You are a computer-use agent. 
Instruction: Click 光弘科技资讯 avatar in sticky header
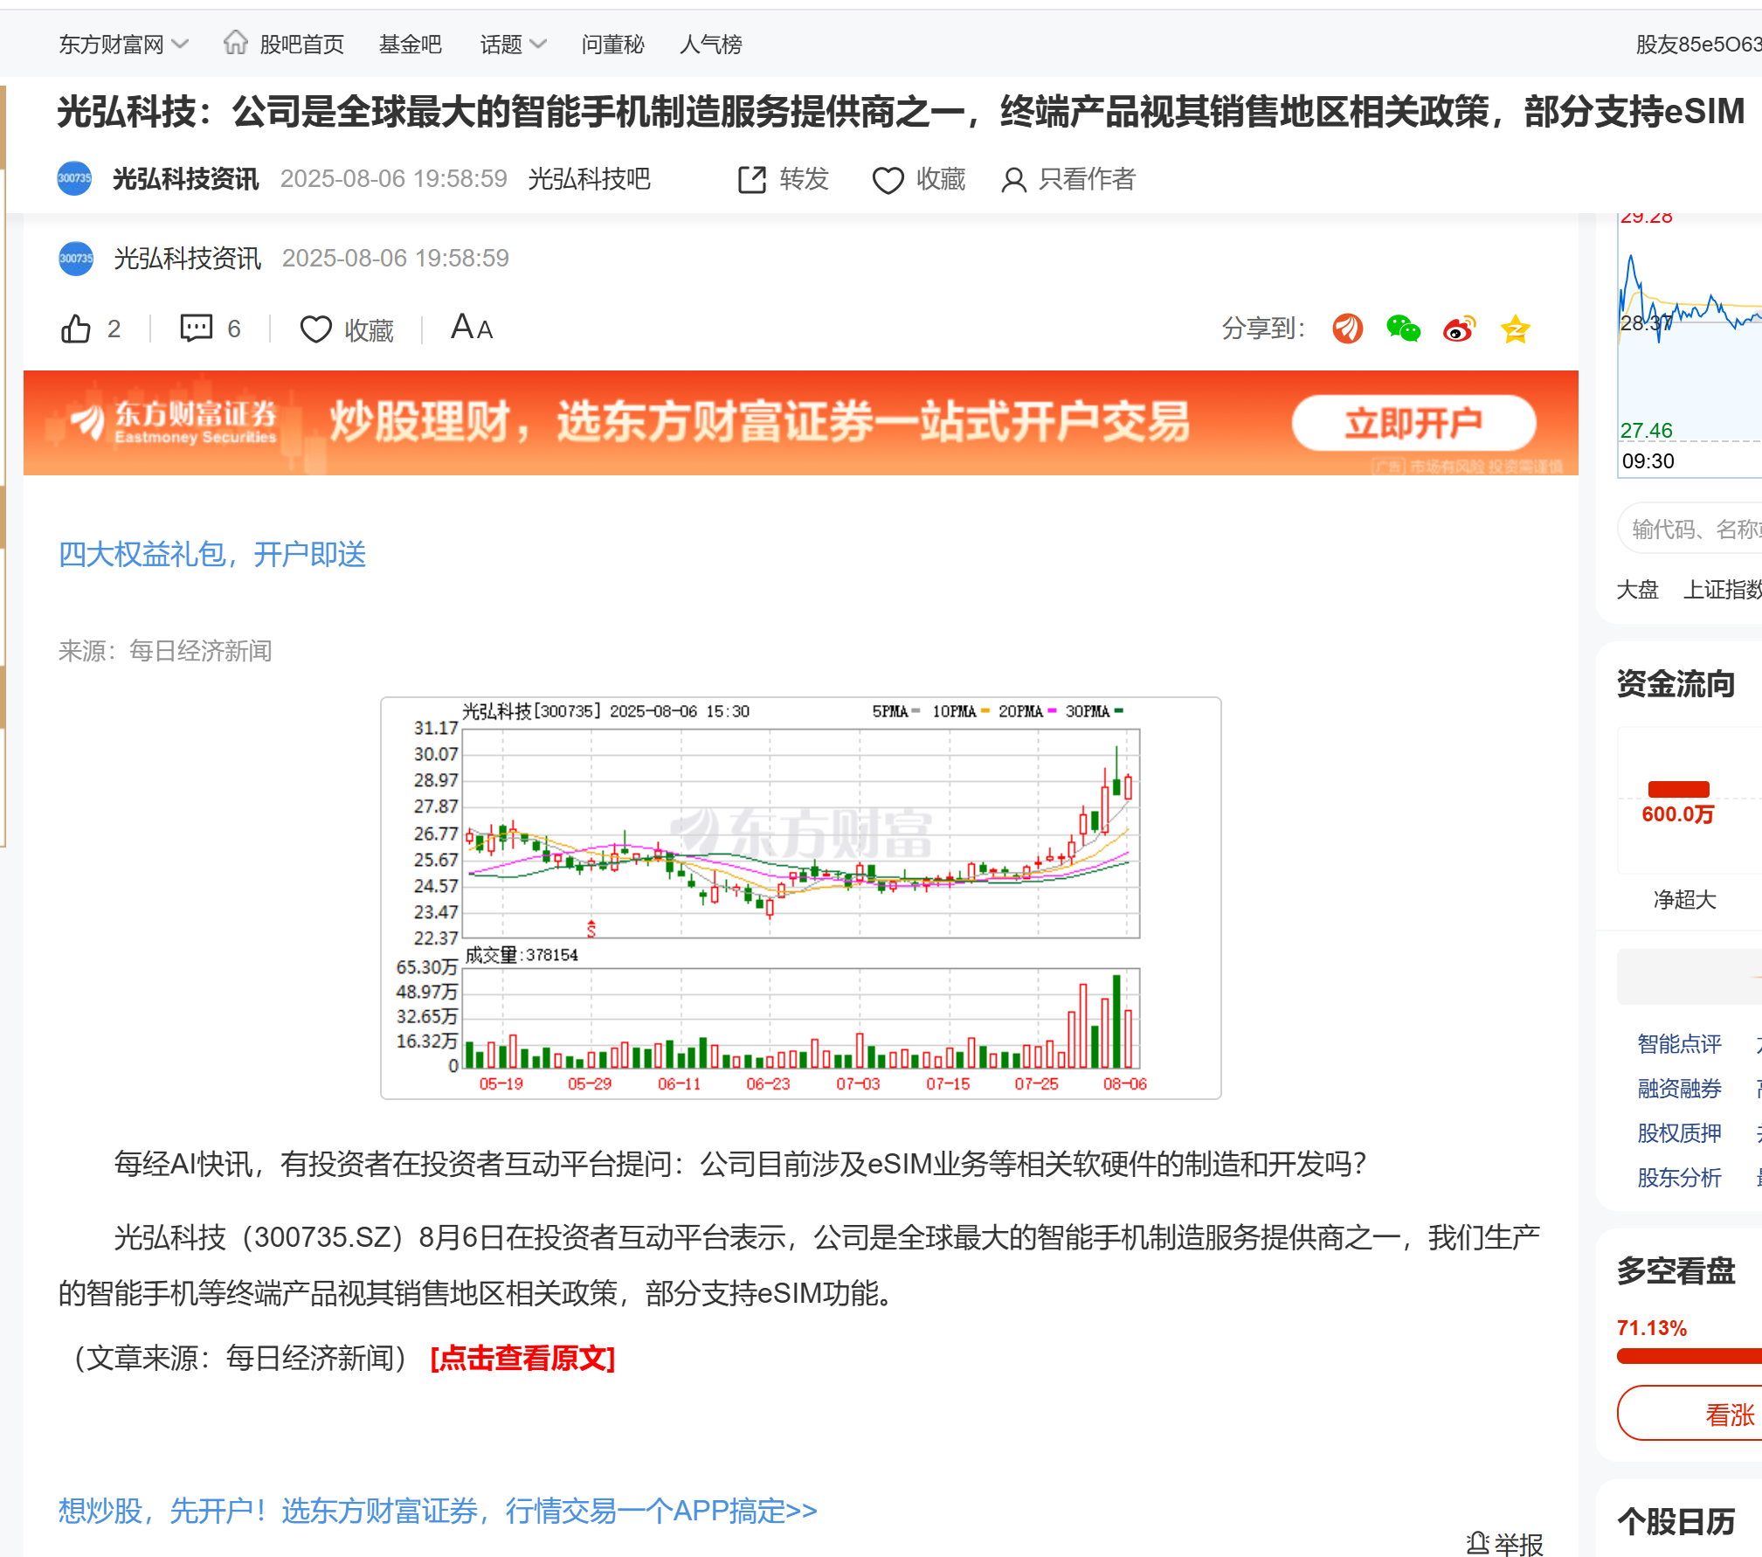point(74,178)
